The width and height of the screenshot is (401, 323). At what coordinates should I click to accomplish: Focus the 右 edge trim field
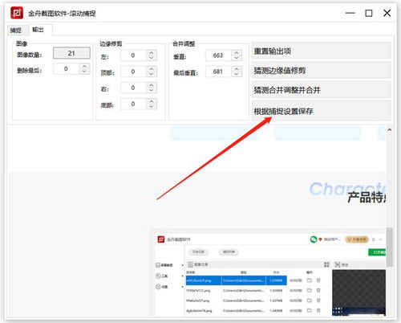click(133, 88)
